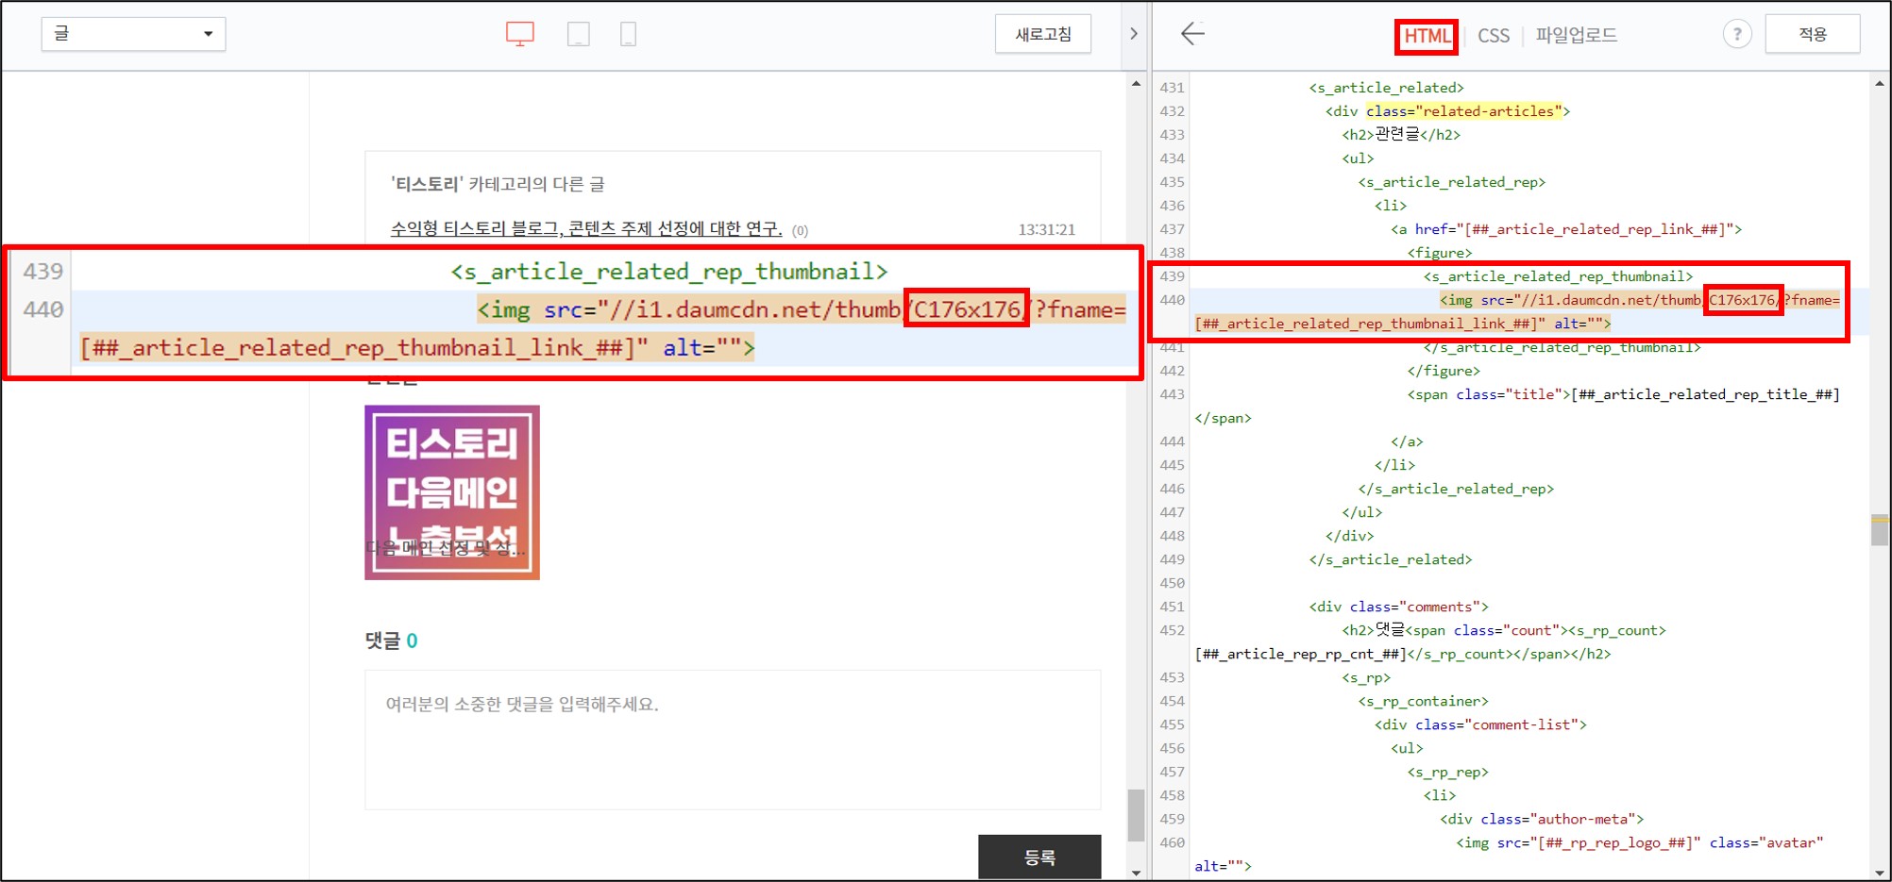The image size is (1892, 882).
Task: Click the </s_article_related_rep> line 446
Action: [1456, 489]
